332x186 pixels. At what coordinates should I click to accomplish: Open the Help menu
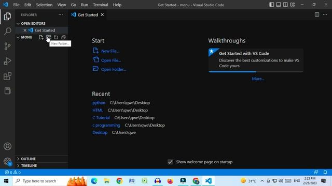[x=117, y=5]
